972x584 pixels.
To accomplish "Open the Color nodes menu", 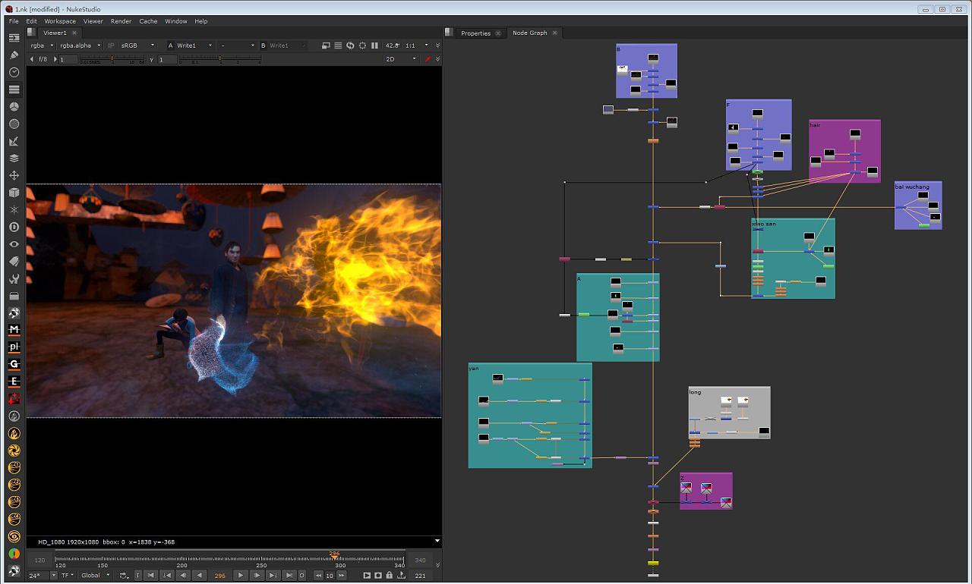I will (x=14, y=107).
